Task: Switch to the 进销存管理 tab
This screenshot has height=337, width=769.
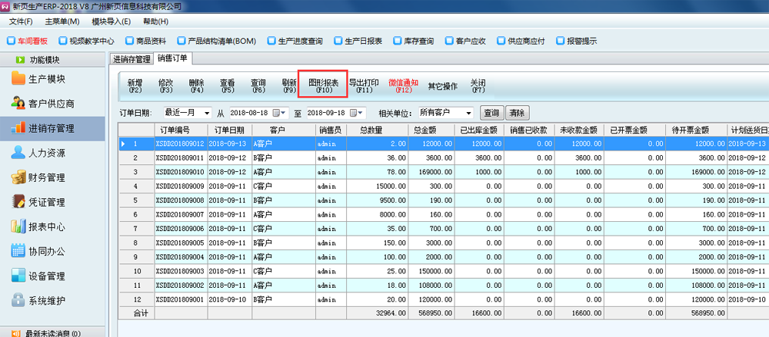Action: [x=131, y=58]
